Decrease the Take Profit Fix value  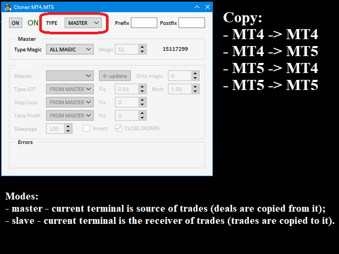[x=142, y=118]
